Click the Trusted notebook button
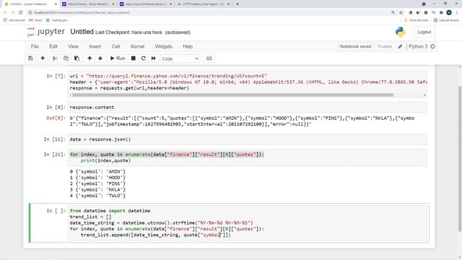This screenshot has width=462, height=260. point(384,46)
